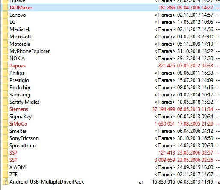The image size is (220, 190).
Task: Click the size value 3 009 659
Action: [165, 160]
